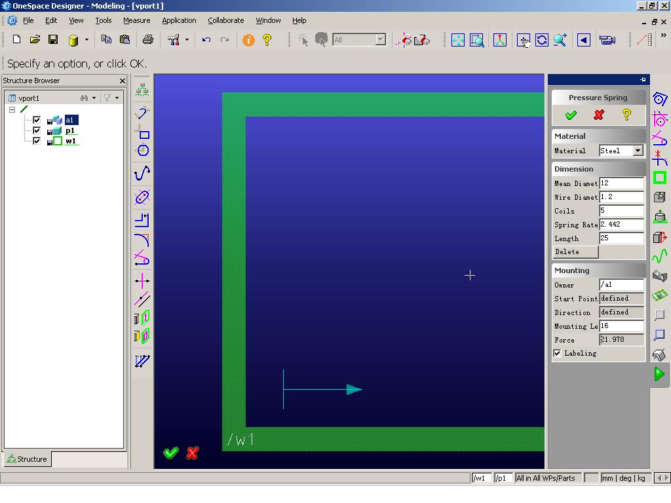Click the Direction defined button

pos(621,312)
